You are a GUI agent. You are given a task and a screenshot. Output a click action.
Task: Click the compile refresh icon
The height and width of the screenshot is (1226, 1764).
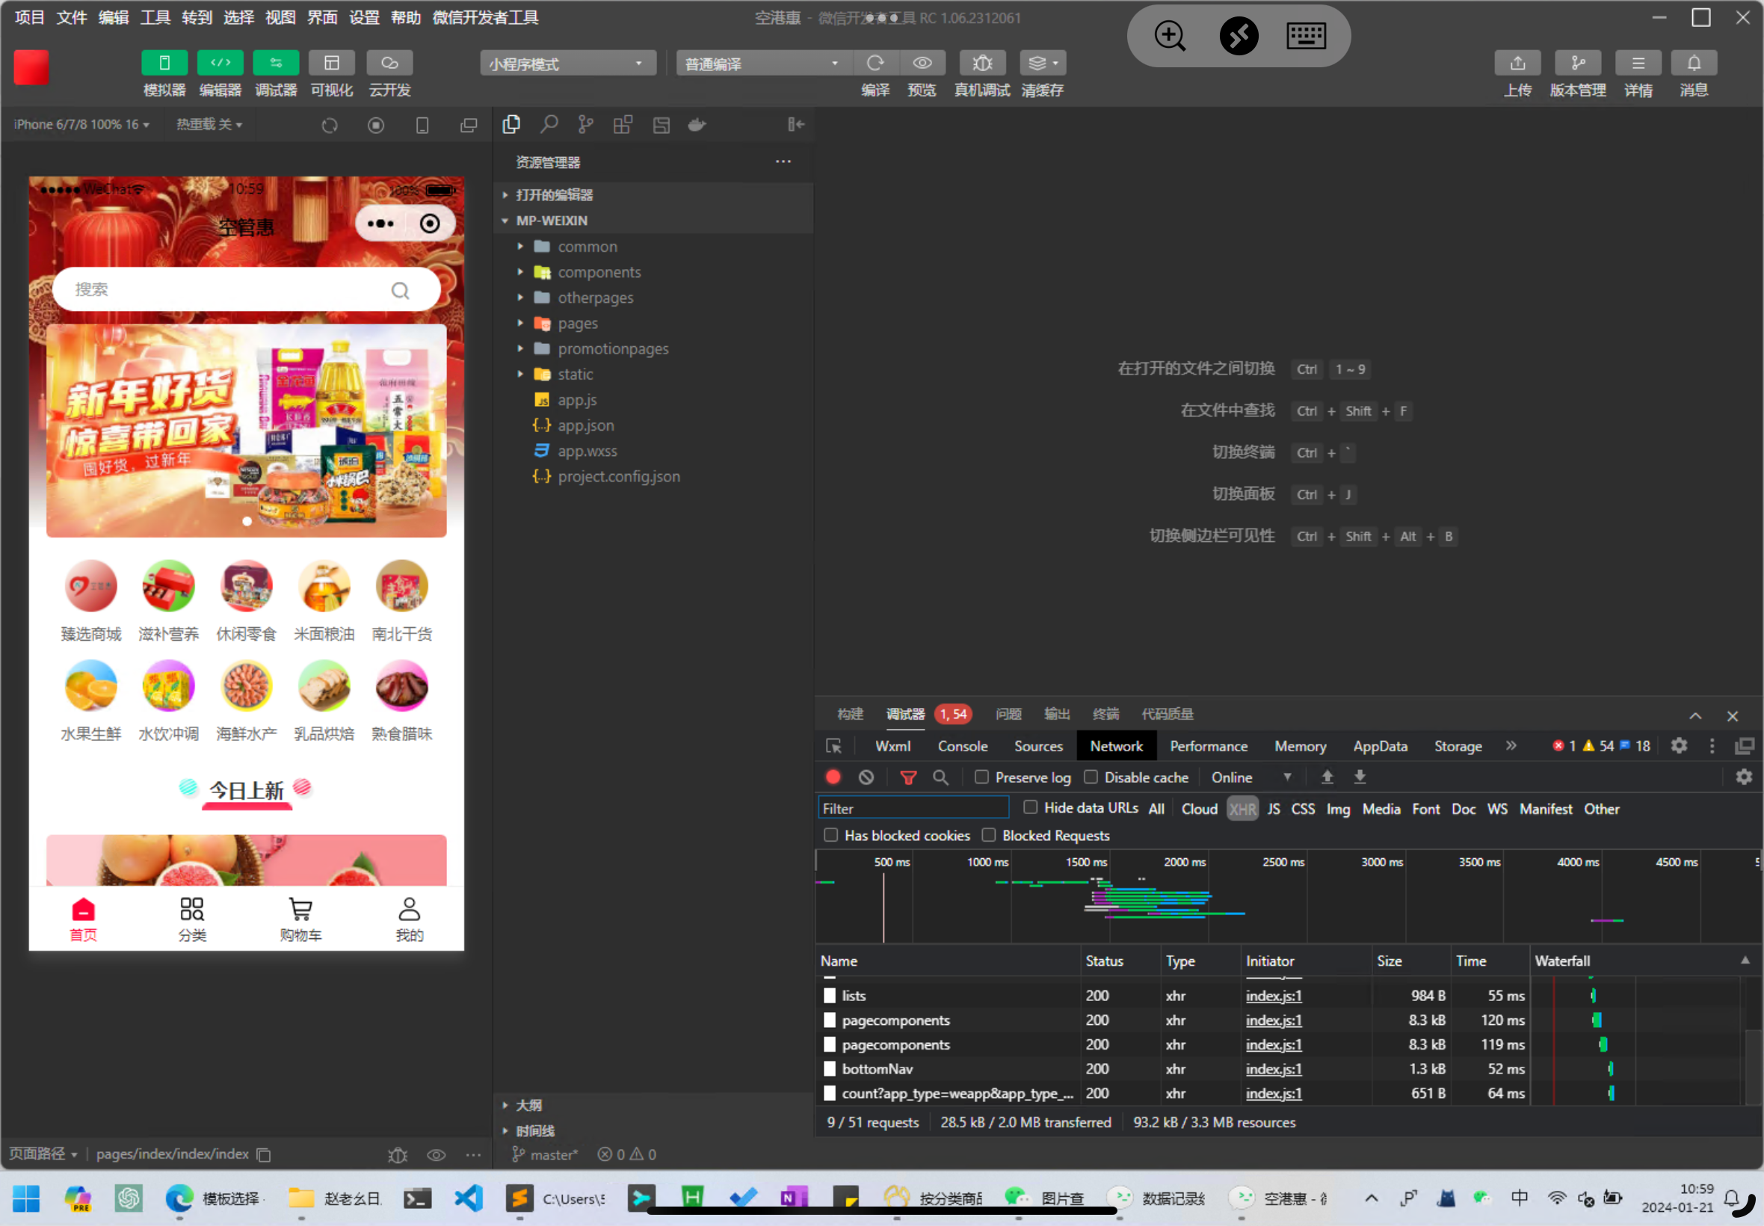coord(875,63)
